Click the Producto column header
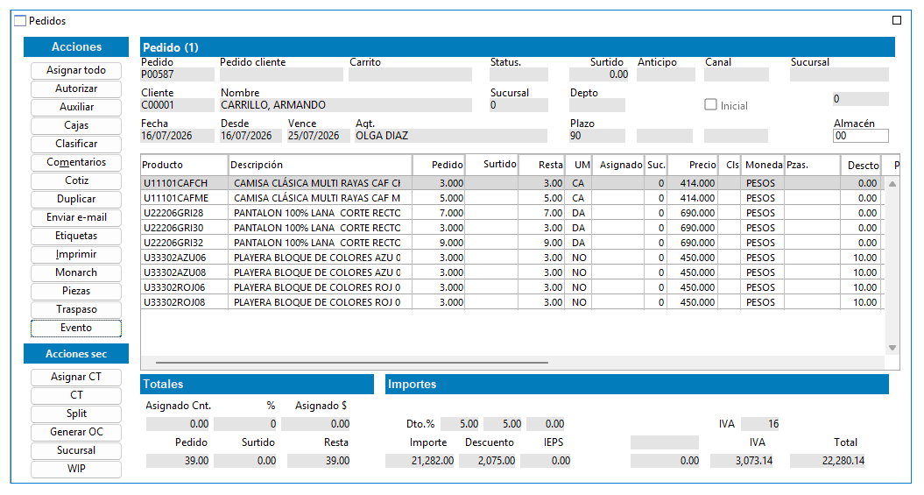Viewport: 924px width, 495px height. tap(184, 165)
